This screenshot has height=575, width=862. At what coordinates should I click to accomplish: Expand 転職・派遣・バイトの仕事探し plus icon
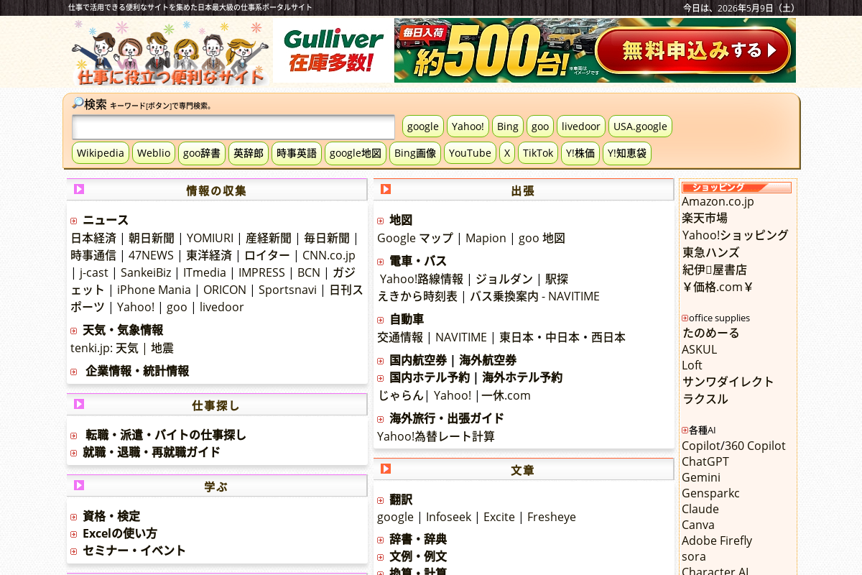pos(73,436)
